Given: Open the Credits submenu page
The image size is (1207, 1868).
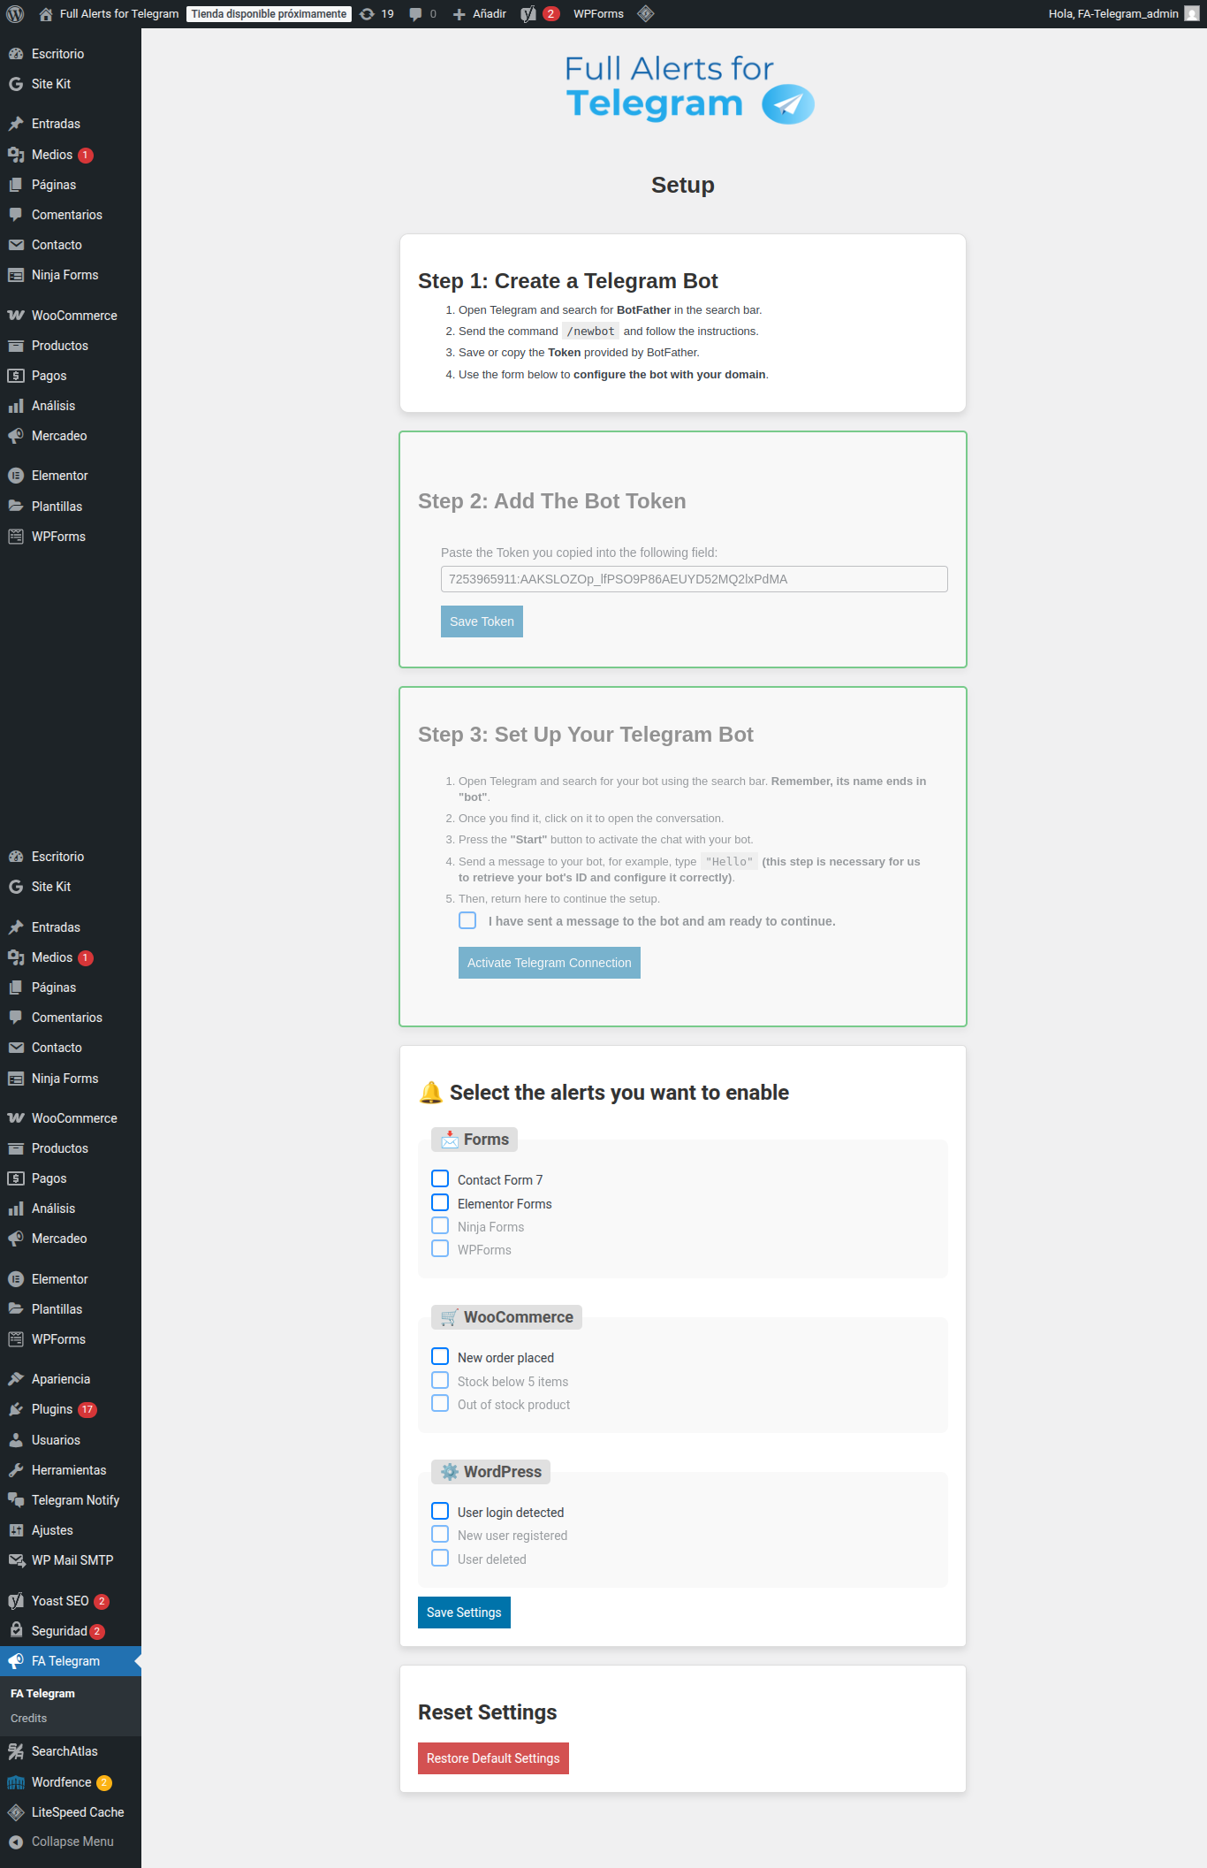Looking at the screenshot, I should tap(28, 1718).
